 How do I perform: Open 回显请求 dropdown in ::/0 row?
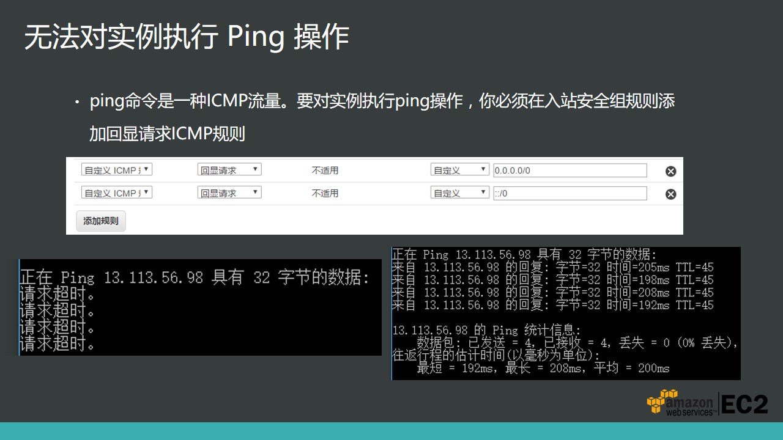229,193
